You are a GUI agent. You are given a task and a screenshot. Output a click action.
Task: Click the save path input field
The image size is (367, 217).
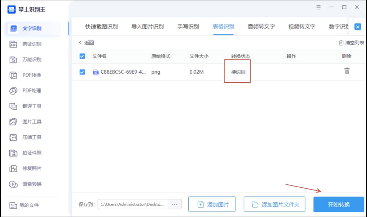click(x=133, y=205)
